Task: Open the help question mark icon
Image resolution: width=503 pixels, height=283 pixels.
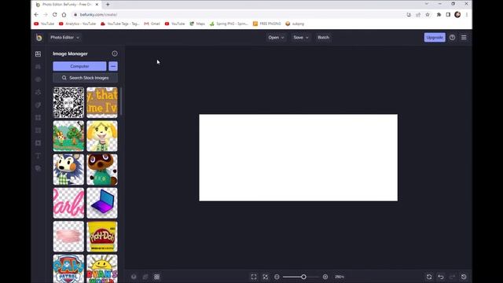Action: (x=453, y=38)
